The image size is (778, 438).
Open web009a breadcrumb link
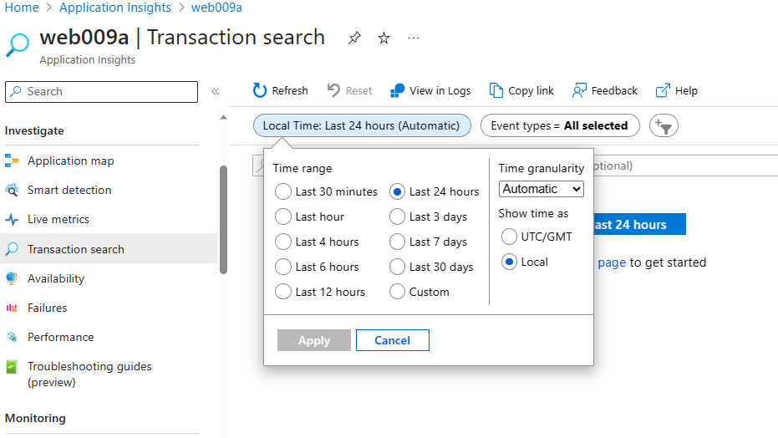pyautogui.click(x=216, y=8)
